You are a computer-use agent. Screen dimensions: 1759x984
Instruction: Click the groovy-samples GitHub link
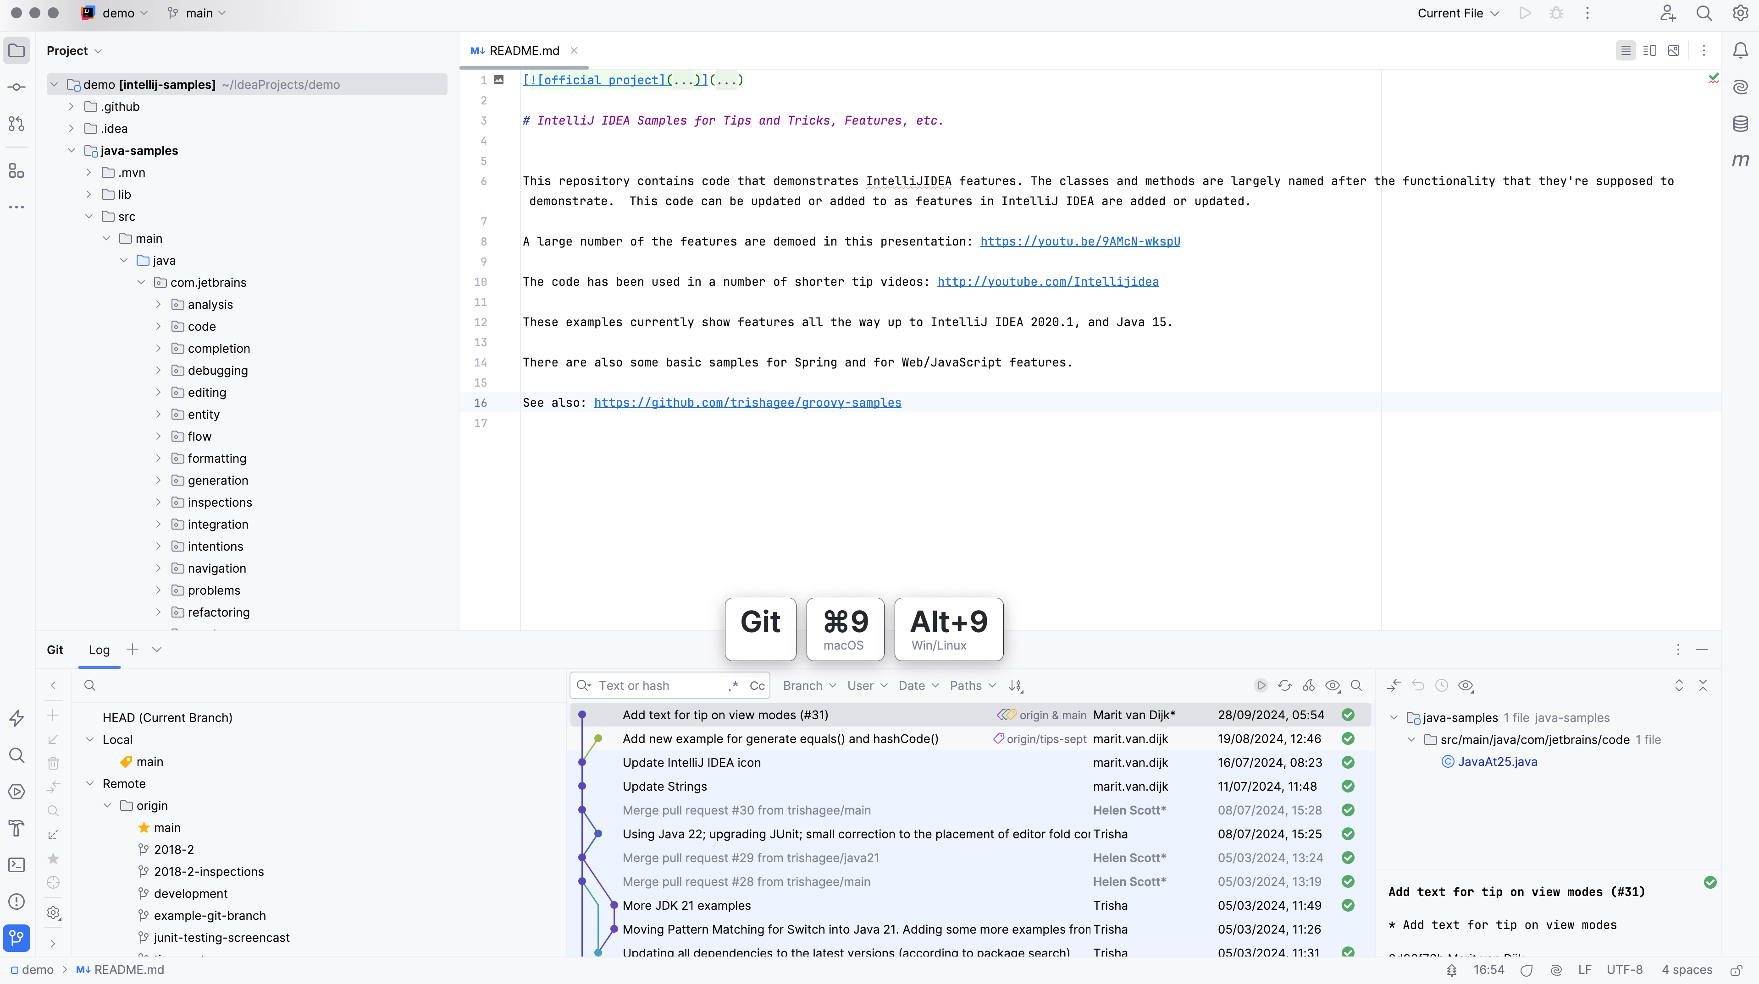click(748, 402)
